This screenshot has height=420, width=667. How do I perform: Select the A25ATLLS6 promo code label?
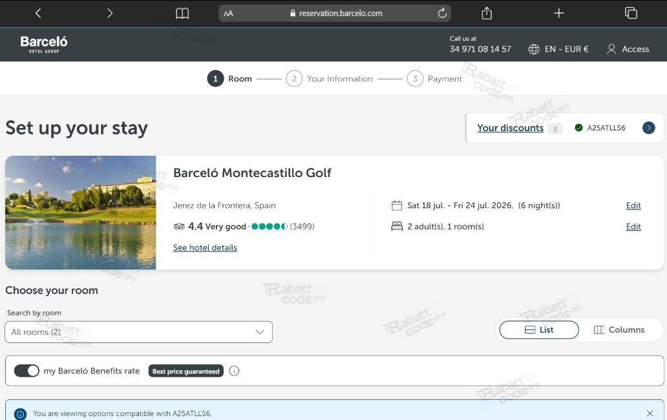click(x=606, y=128)
